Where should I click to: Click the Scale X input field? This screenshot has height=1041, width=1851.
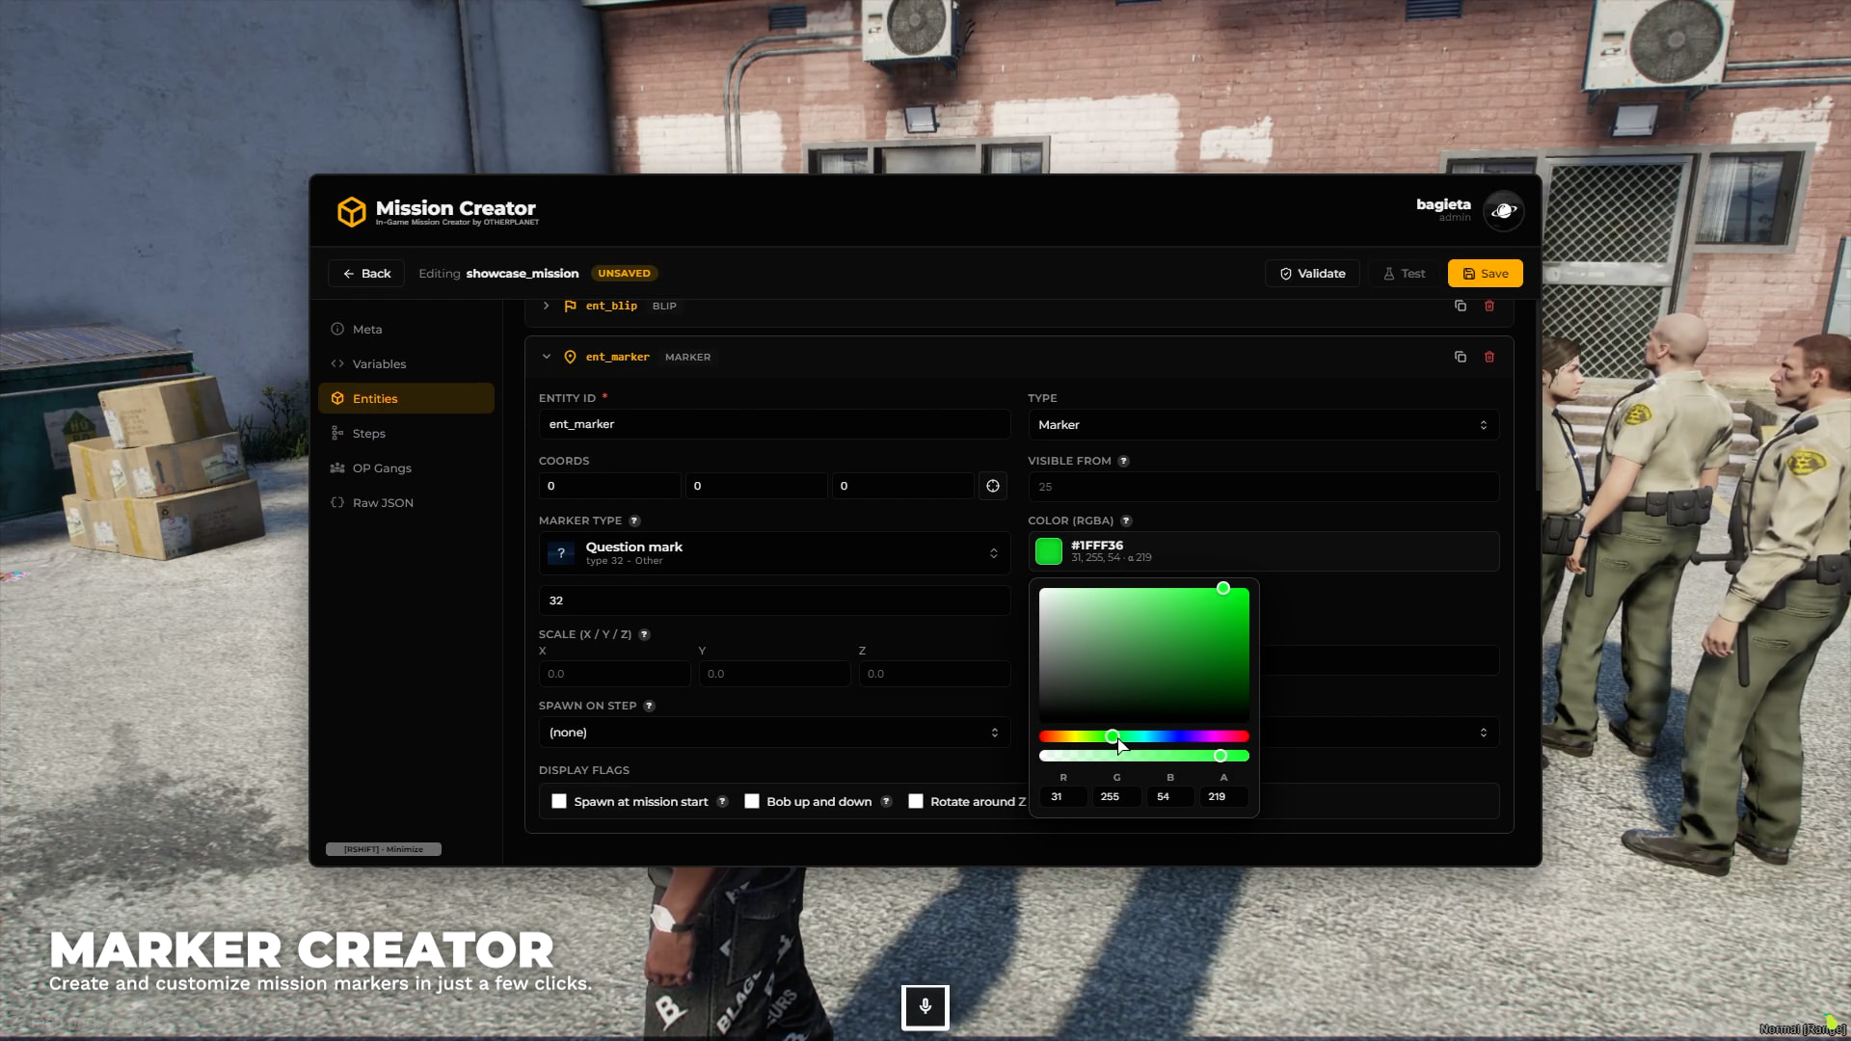[614, 674]
